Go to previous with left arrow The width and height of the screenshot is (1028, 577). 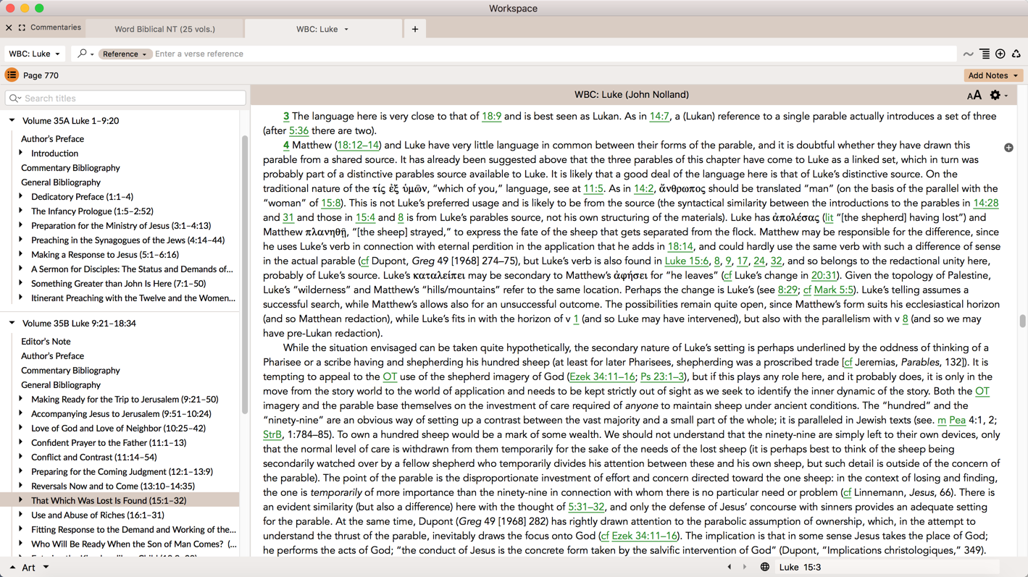[730, 567]
